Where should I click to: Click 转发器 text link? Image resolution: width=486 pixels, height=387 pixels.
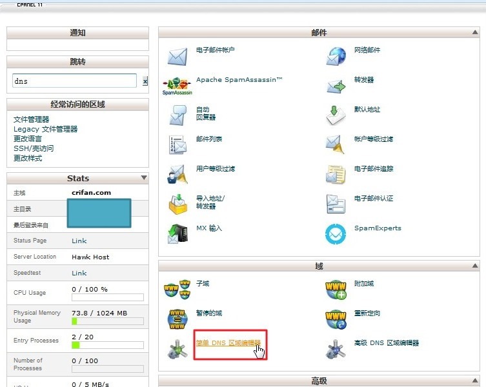pyautogui.click(x=364, y=79)
